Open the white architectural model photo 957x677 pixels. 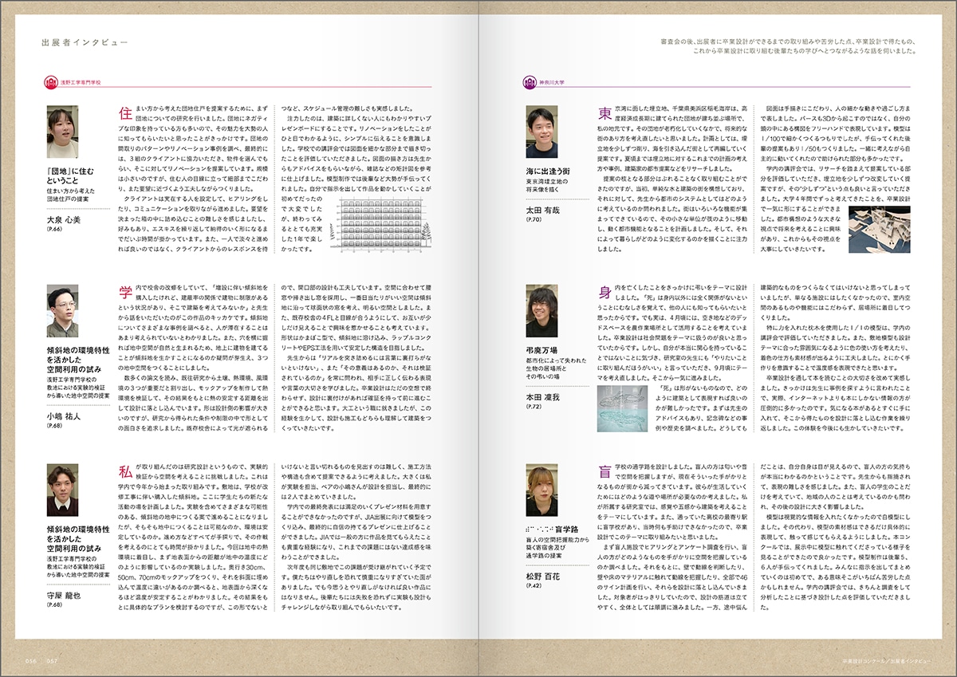coord(879,229)
